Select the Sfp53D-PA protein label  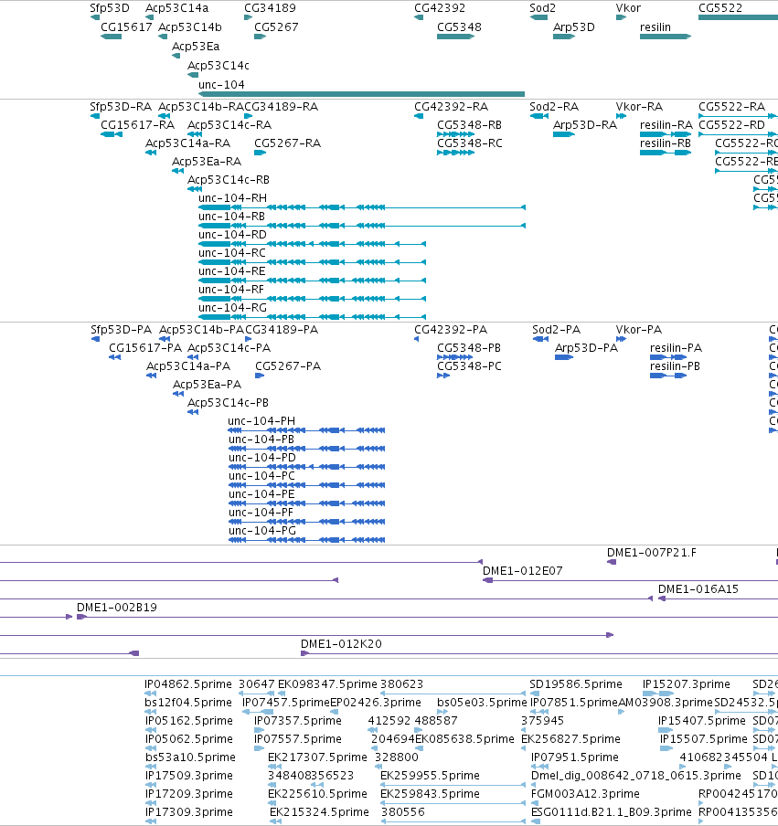point(121,330)
